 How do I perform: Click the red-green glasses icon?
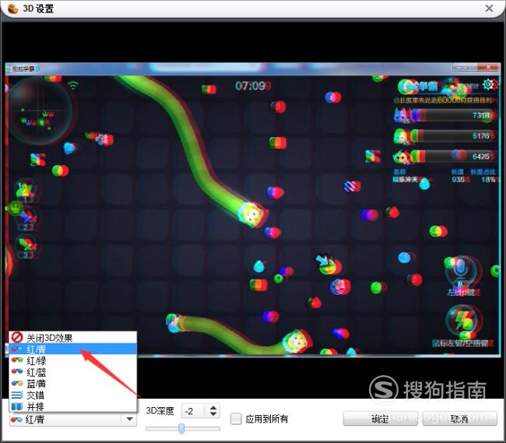[x=17, y=360]
